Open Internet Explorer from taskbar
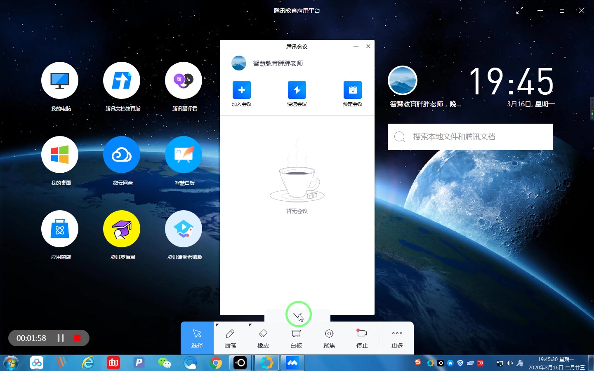The height and width of the screenshot is (371, 594). pos(87,363)
